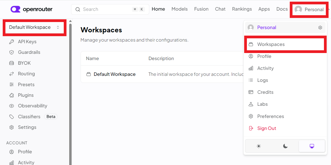The height and width of the screenshot is (165, 331).
Task: Click the avatar beside Personal in the top bar
Action: [x=298, y=10]
